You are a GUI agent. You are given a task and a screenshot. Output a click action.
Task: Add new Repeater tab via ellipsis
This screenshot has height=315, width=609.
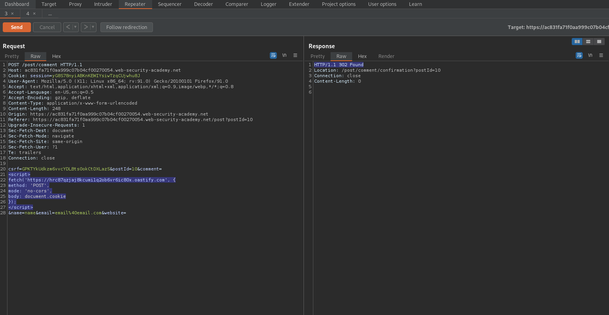(50, 14)
